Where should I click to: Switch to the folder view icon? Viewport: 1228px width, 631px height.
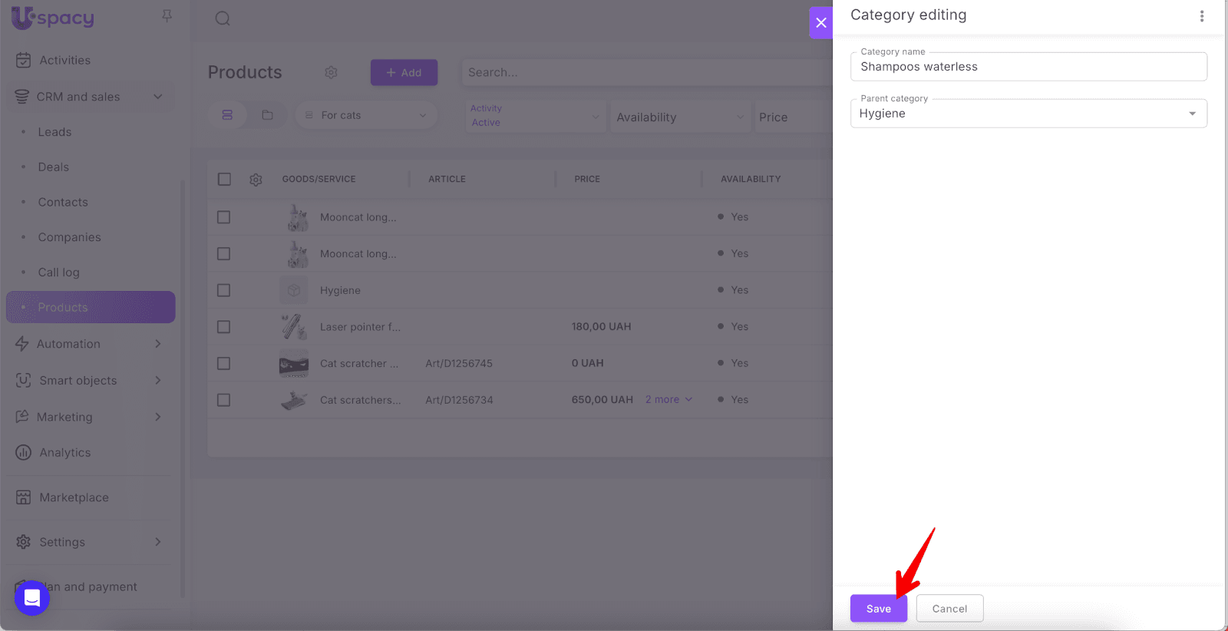(267, 115)
